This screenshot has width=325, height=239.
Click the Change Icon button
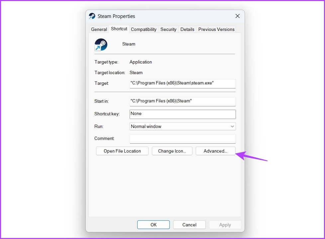tap(172, 151)
